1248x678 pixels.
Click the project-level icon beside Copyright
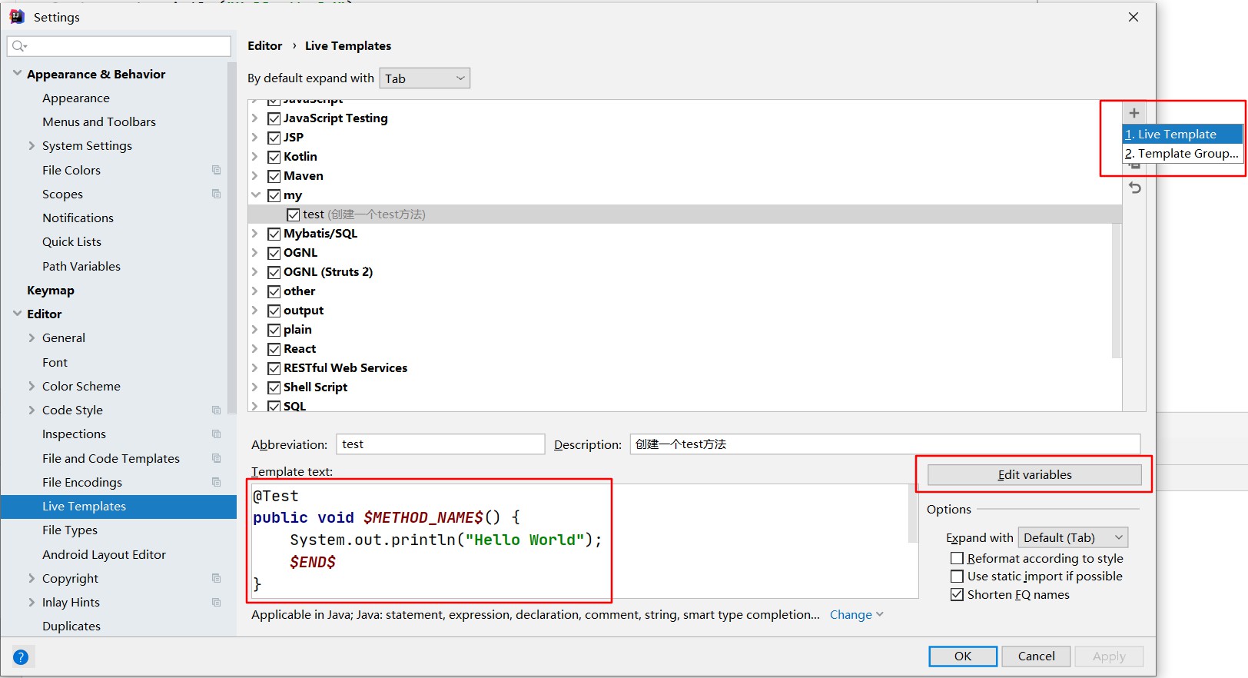(x=216, y=578)
